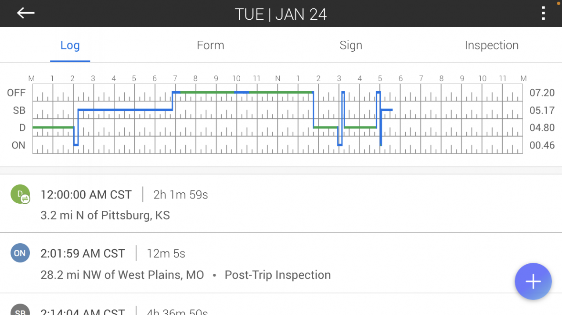Tap the 3.2 mi N of Pittsburg location
Image resolution: width=562 pixels, height=315 pixels.
[x=105, y=216]
